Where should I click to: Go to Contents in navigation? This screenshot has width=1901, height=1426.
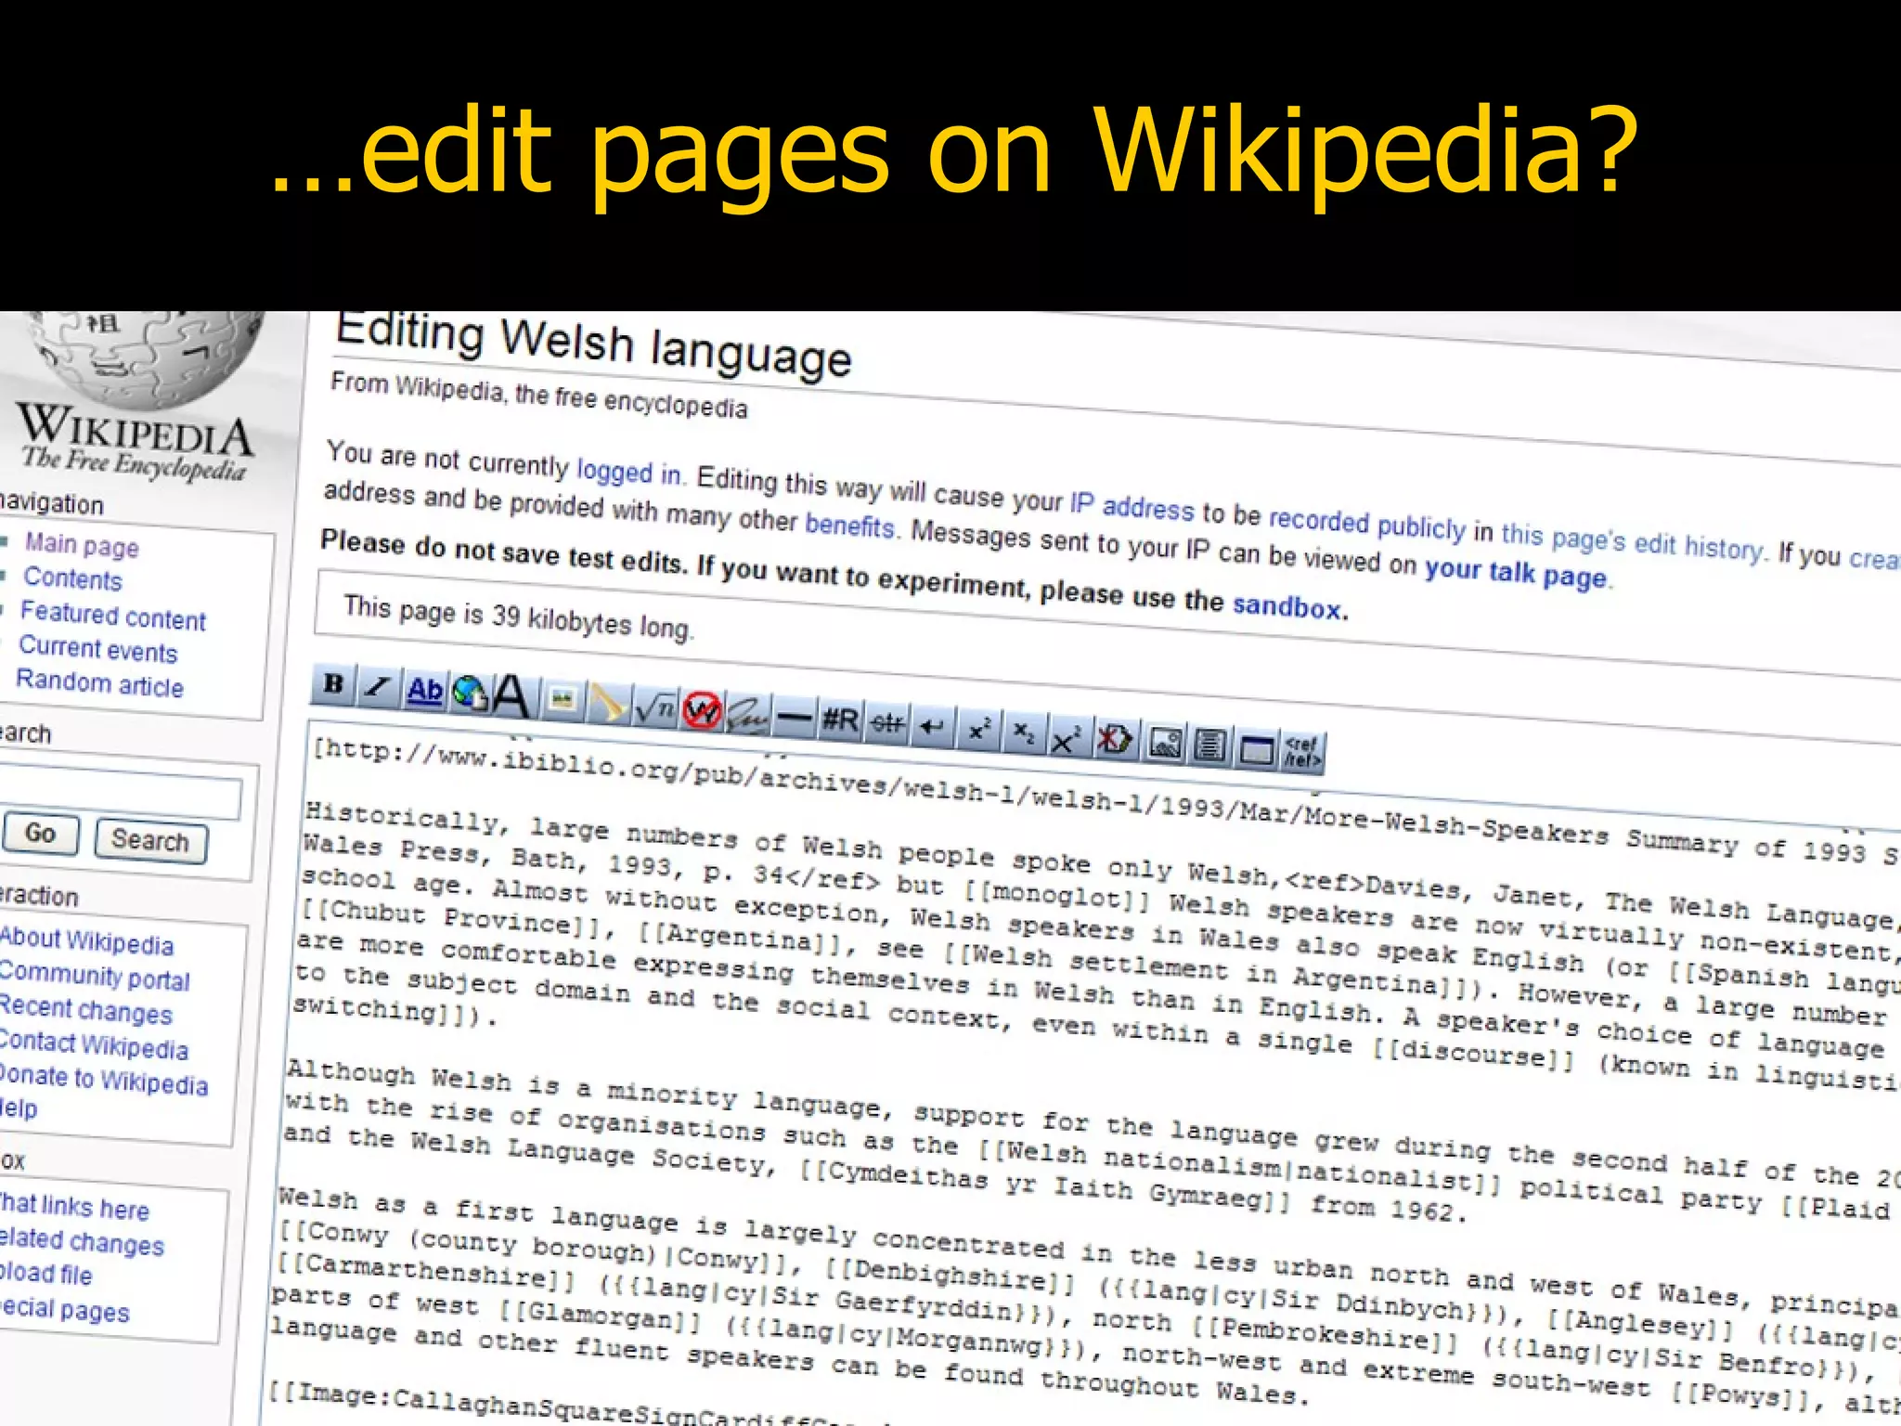[x=72, y=578]
